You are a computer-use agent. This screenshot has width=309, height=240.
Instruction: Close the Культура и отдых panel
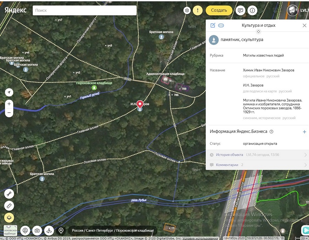[304, 25]
